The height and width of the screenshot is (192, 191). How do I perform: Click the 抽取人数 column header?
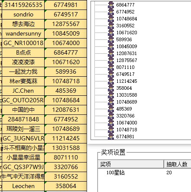178,164
